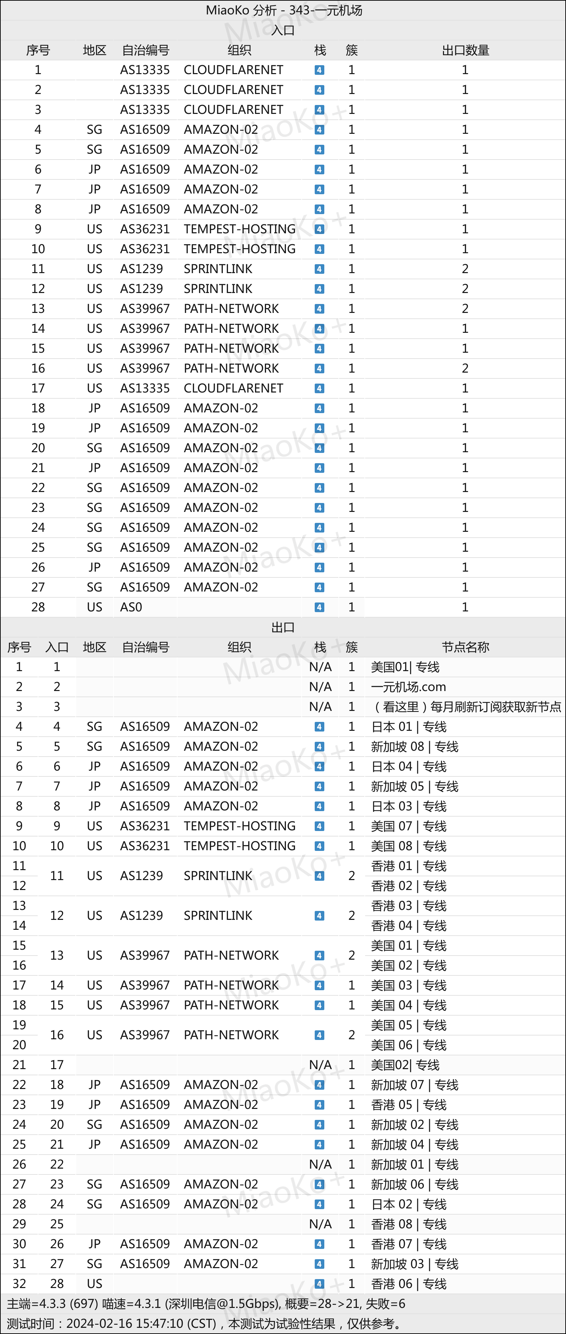Image resolution: width=566 pixels, height=1334 pixels.
Task: Click node name 新加坡 03 | 专线
Action: click(414, 1264)
